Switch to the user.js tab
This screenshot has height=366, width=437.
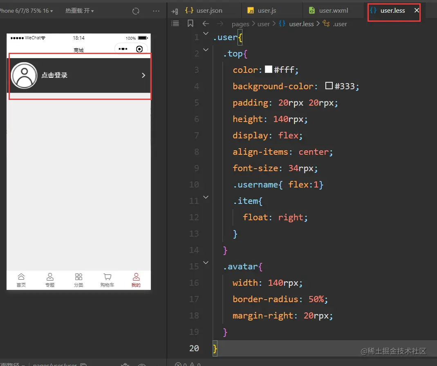261,11
